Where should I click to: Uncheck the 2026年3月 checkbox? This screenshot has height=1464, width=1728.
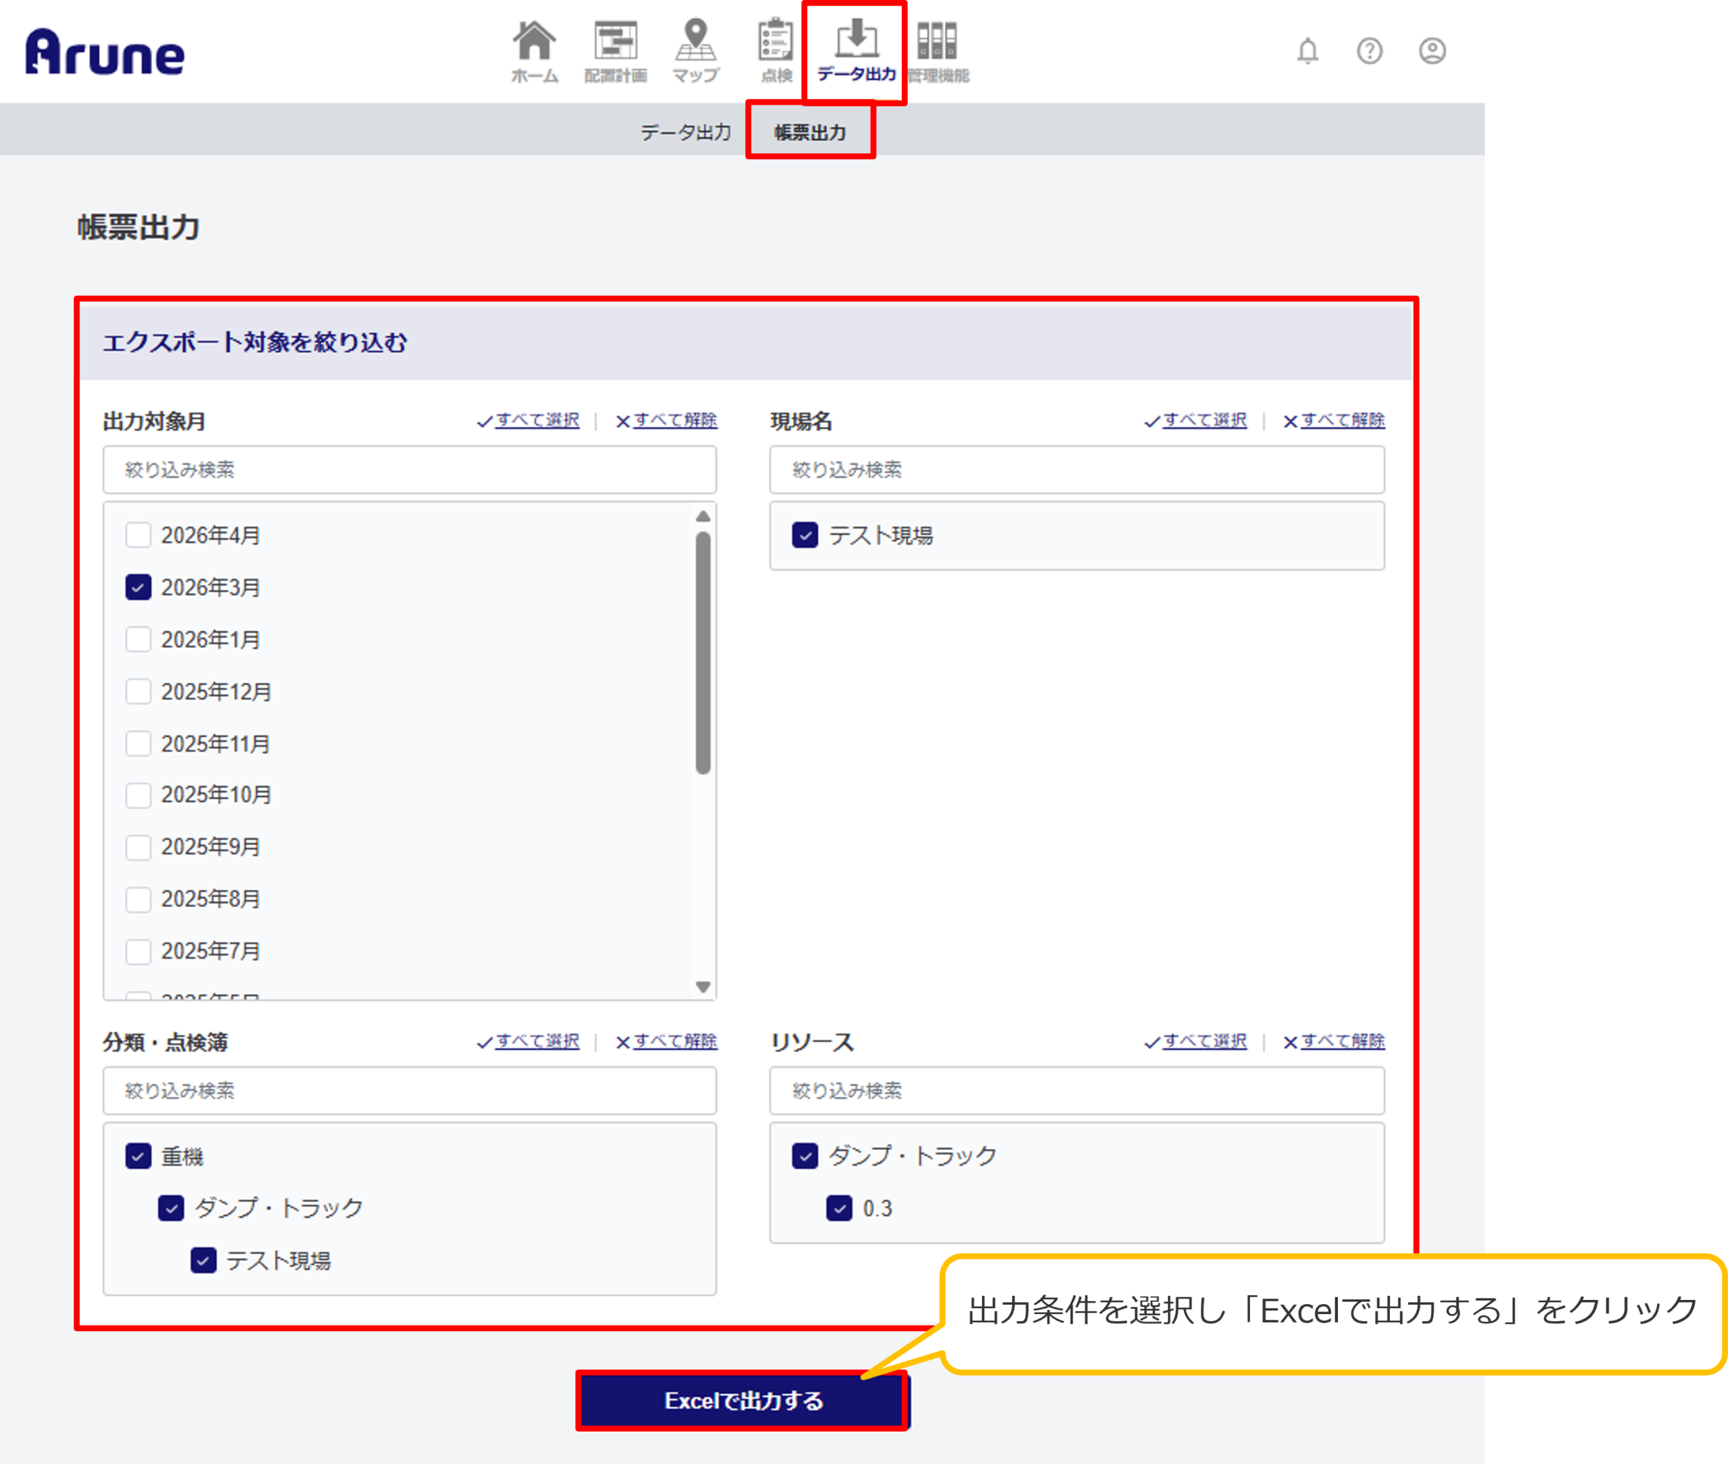[138, 588]
